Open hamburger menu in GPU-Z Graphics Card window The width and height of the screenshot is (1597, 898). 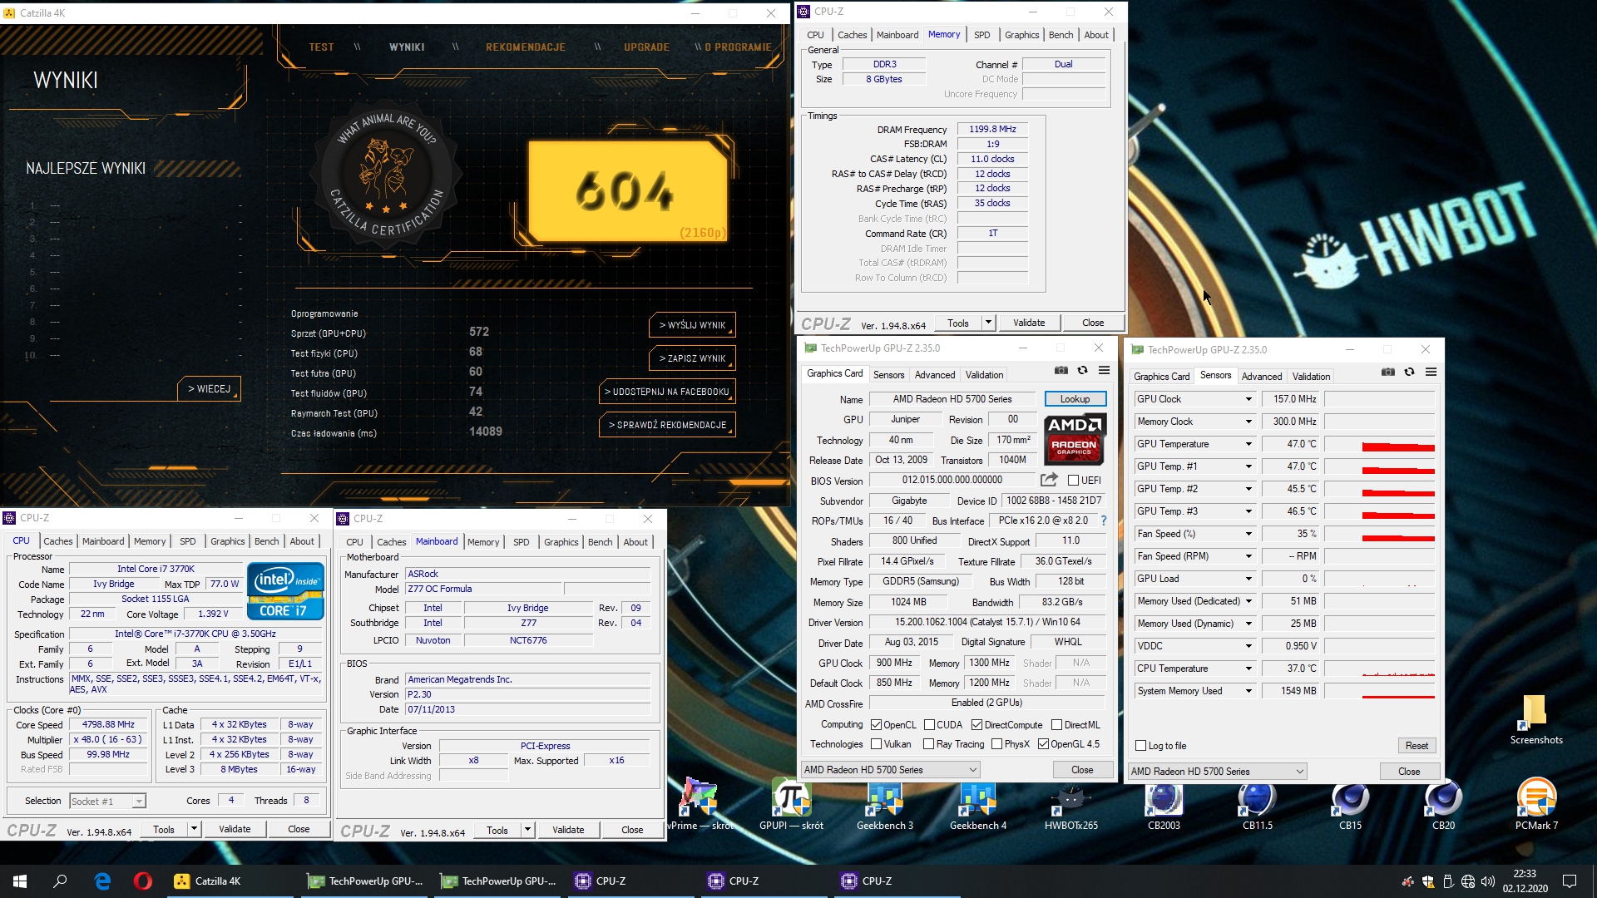pyautogui.click(x=1105, y=371)
